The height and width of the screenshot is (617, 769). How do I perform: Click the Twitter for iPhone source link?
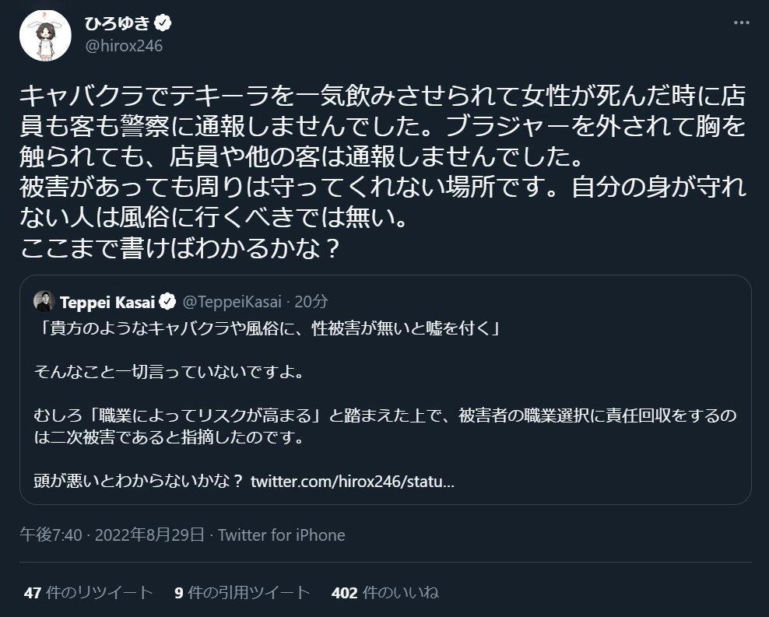point(282,535)
